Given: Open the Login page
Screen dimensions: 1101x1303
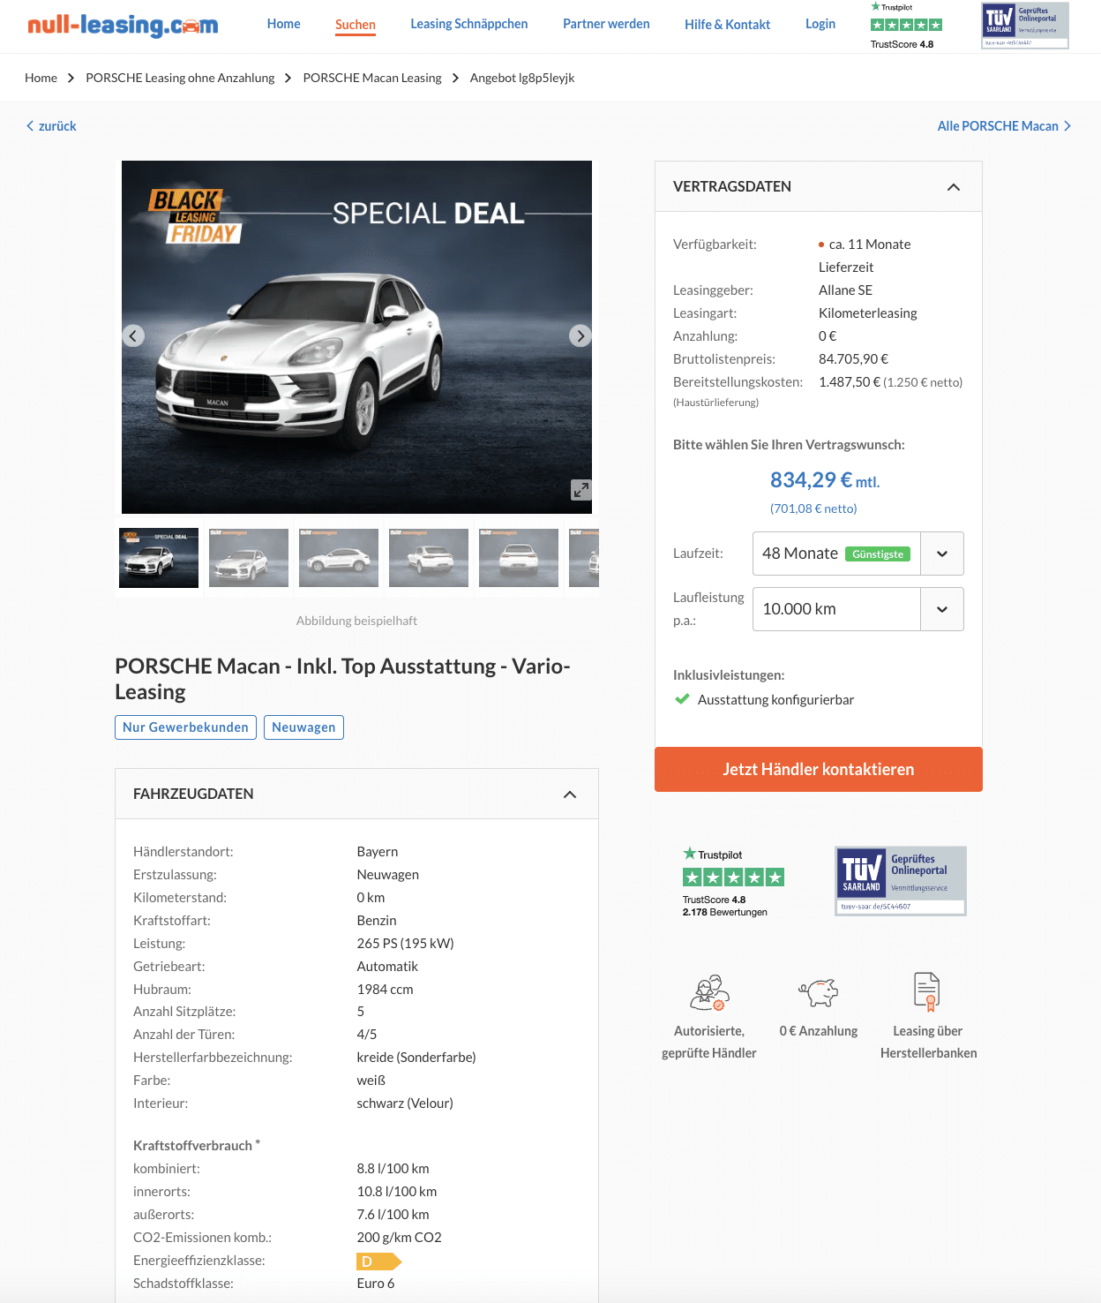Looking at the screenshot, I should pos(820,24).
